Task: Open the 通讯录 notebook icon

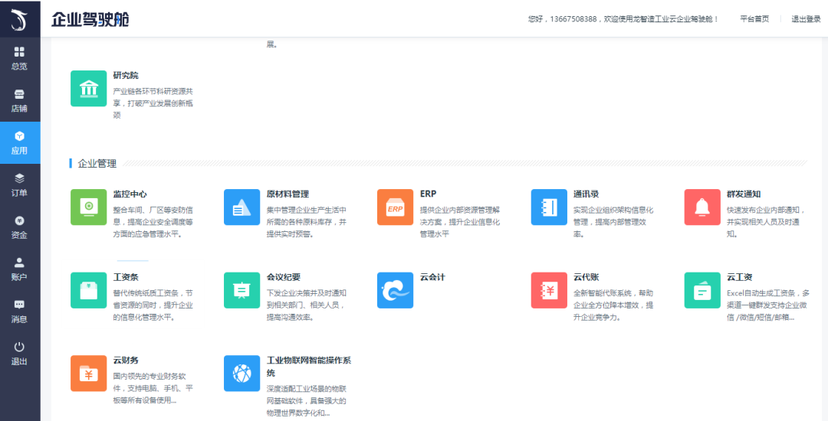Action: point(549,207)
